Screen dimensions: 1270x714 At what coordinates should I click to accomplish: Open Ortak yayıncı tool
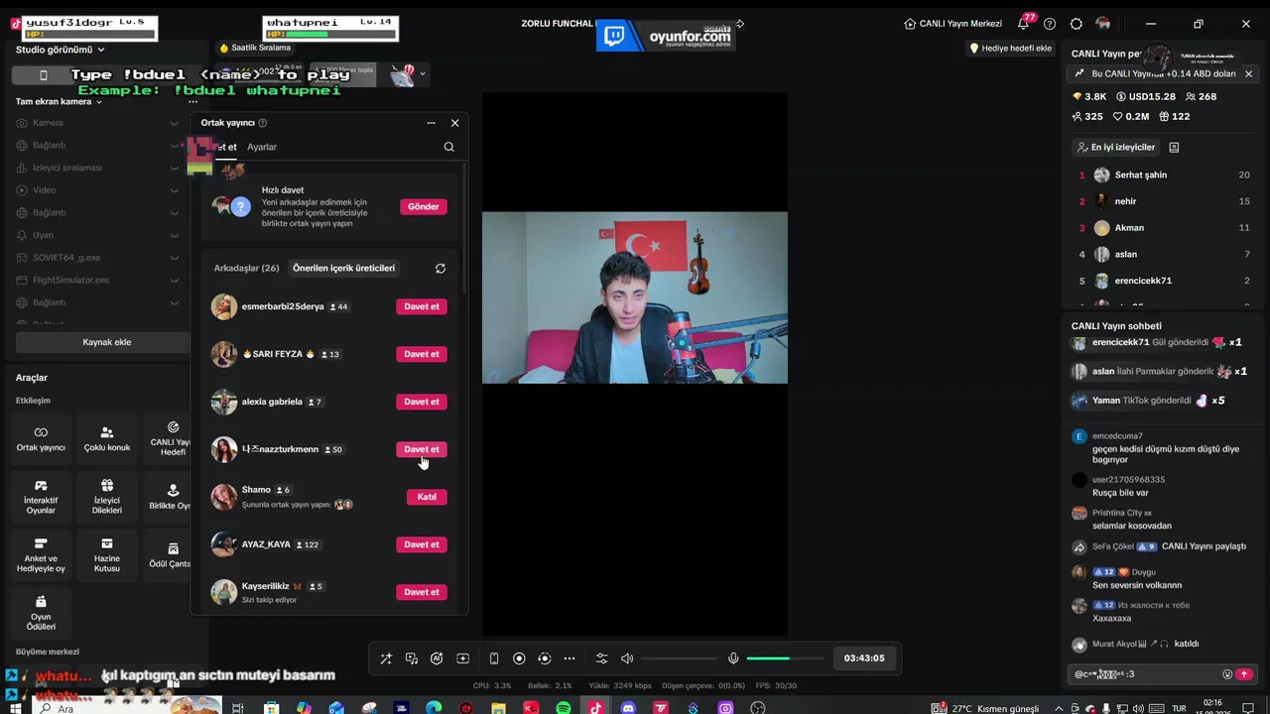click(x=41, y=439)
